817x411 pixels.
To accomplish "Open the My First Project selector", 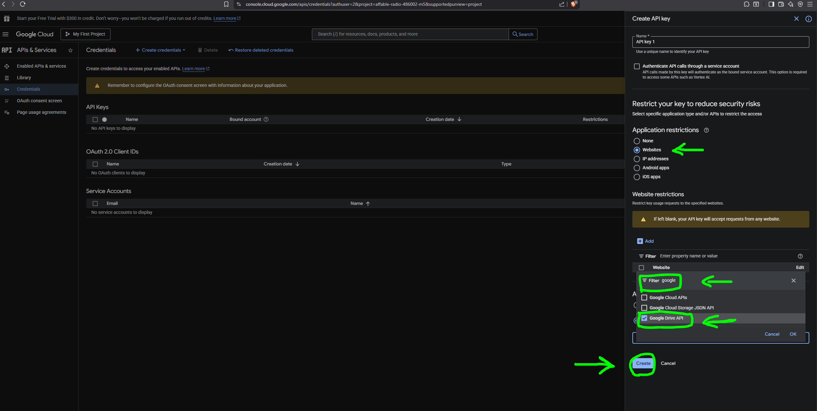I will [86, 34].
